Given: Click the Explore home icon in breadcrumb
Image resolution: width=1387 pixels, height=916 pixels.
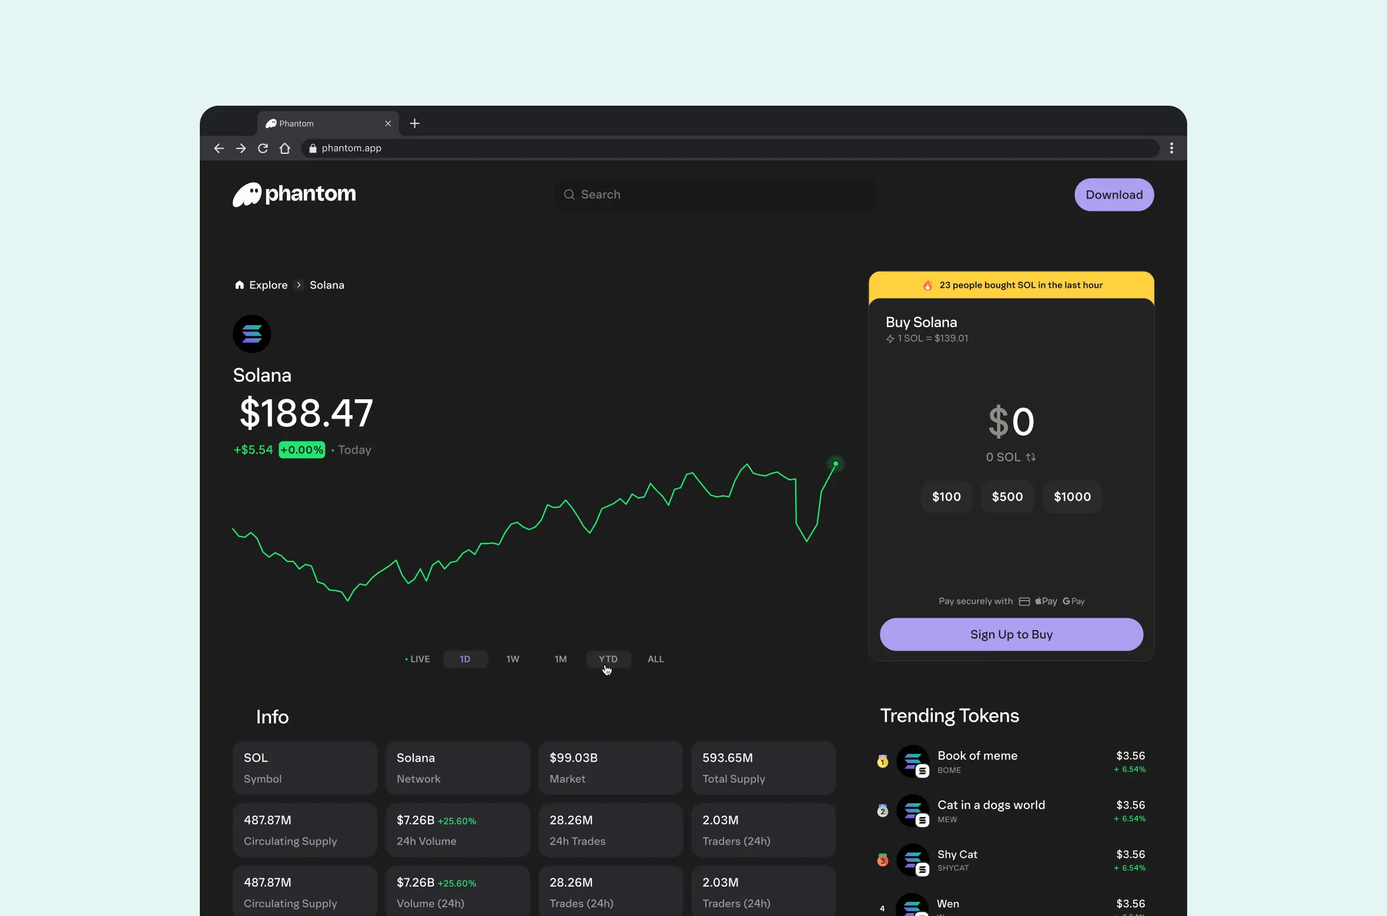Looking at the screenshot, I should pos(239,285).
